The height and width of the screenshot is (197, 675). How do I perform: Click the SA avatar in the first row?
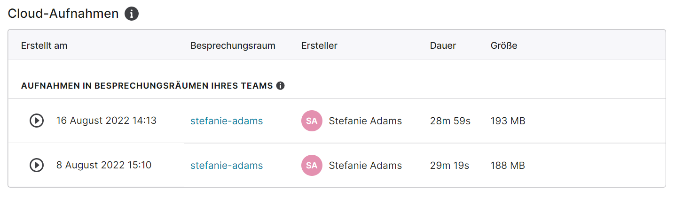point(312,121)
